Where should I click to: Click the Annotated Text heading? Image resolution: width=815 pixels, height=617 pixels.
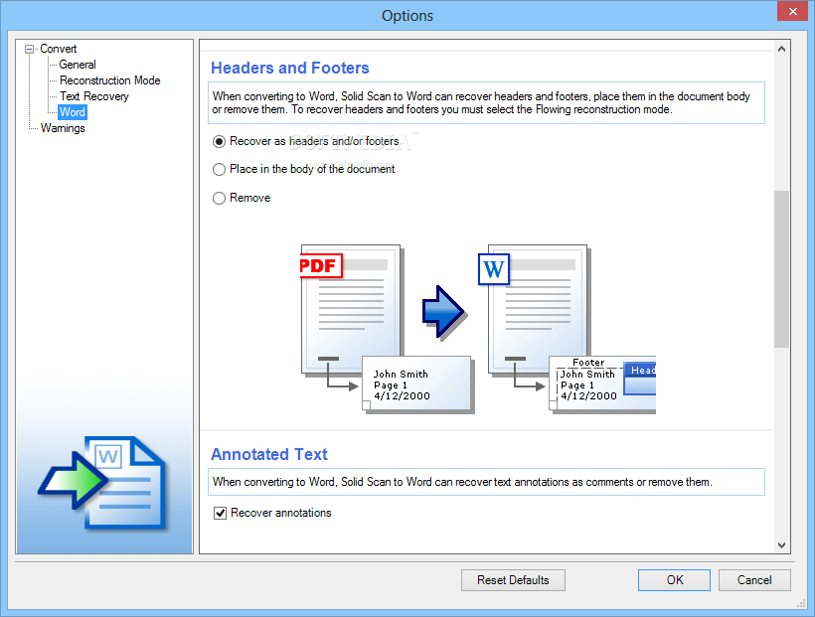269,454
